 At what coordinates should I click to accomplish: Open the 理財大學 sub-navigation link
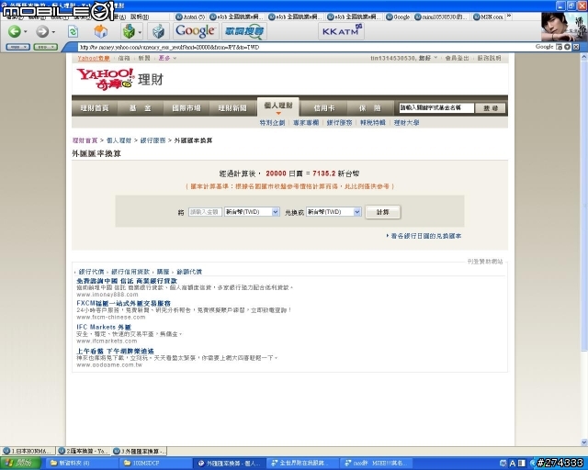(406, 123)
